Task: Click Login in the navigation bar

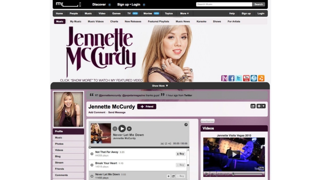Action: (x=261, y=14)
